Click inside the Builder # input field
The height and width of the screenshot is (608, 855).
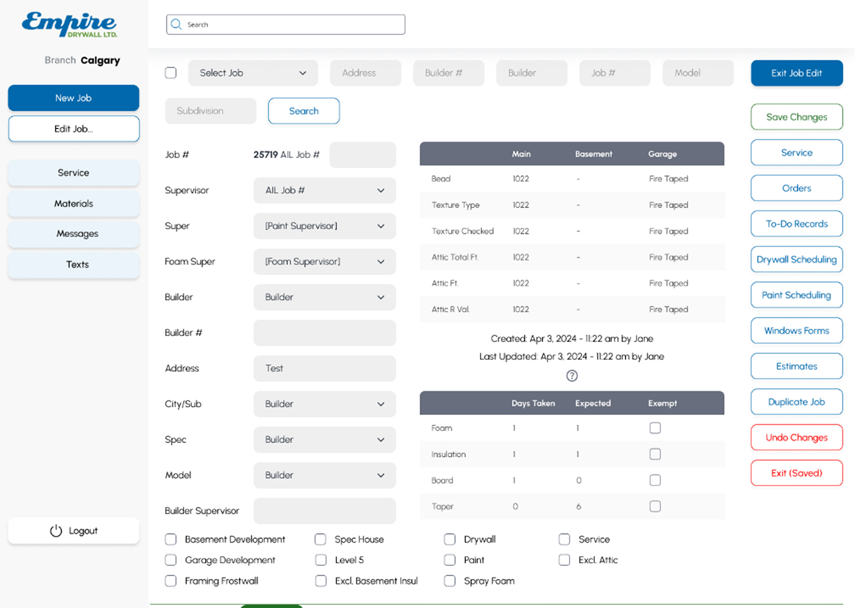pos(324,332)
